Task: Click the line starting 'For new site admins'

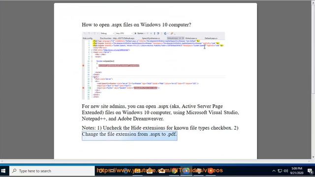Action: [x=152, y=106]
